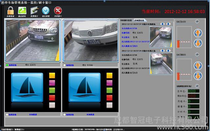The width and height of the screenshot is (210, 131).
Task: Click status bar text 当前录像端口
Action: 13,130
